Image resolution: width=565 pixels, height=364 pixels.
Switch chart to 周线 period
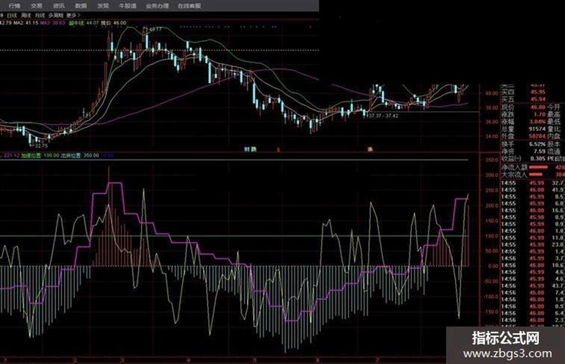(x=26, y=16)
